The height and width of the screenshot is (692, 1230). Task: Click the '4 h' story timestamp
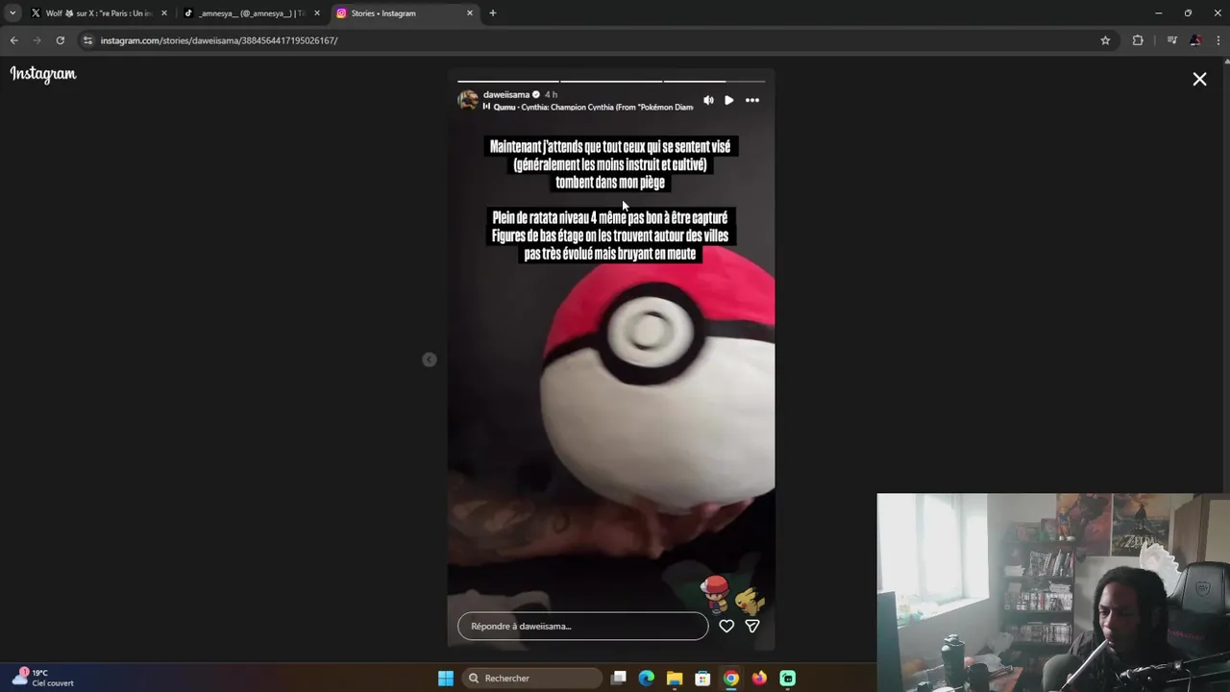tap(551, 94)
